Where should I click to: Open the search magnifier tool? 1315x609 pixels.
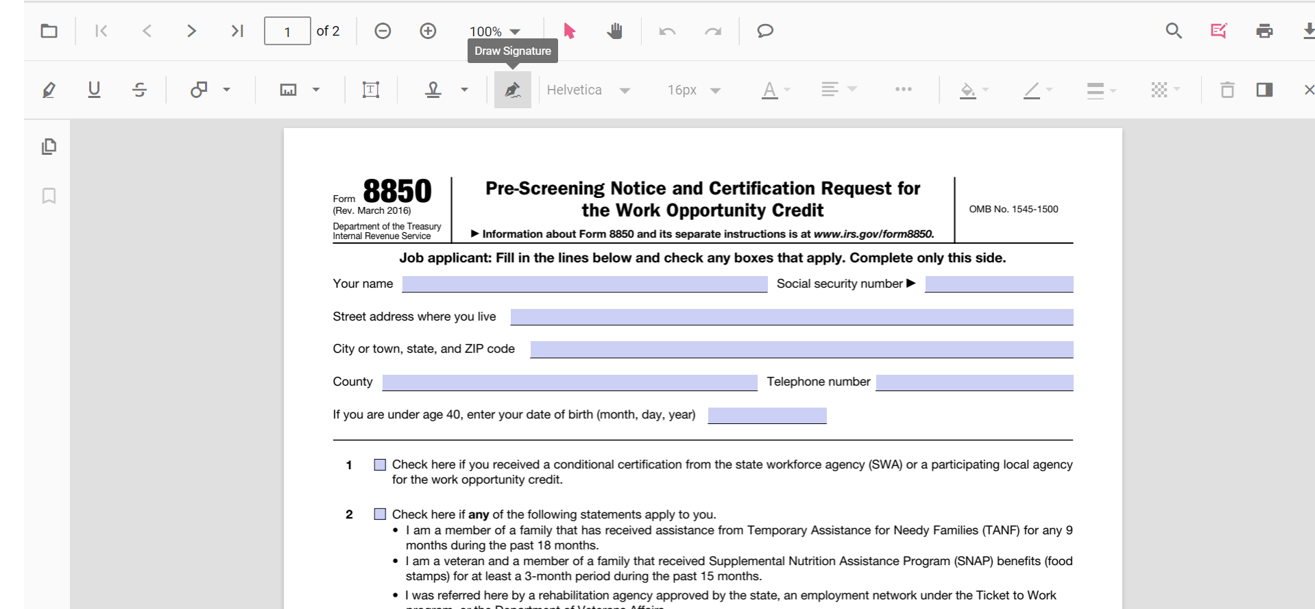pos(1173,31)
